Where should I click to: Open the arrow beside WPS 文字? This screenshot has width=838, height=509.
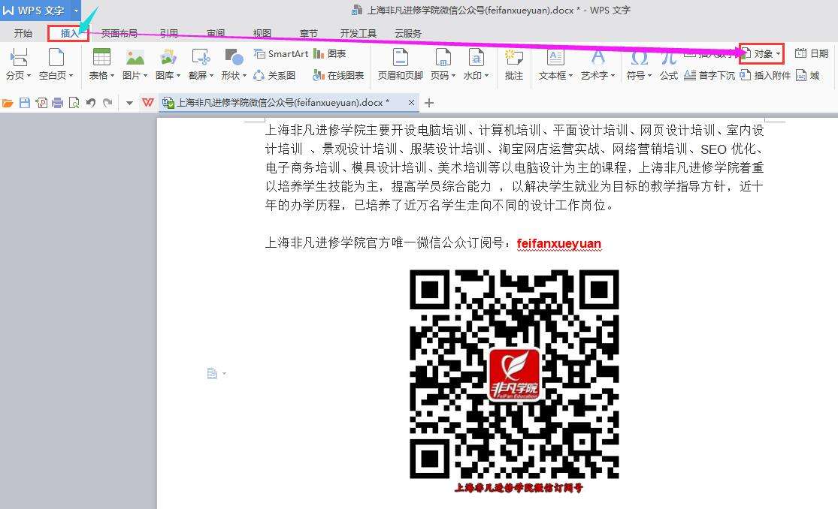pyautogui.click(x=76, y=11)
